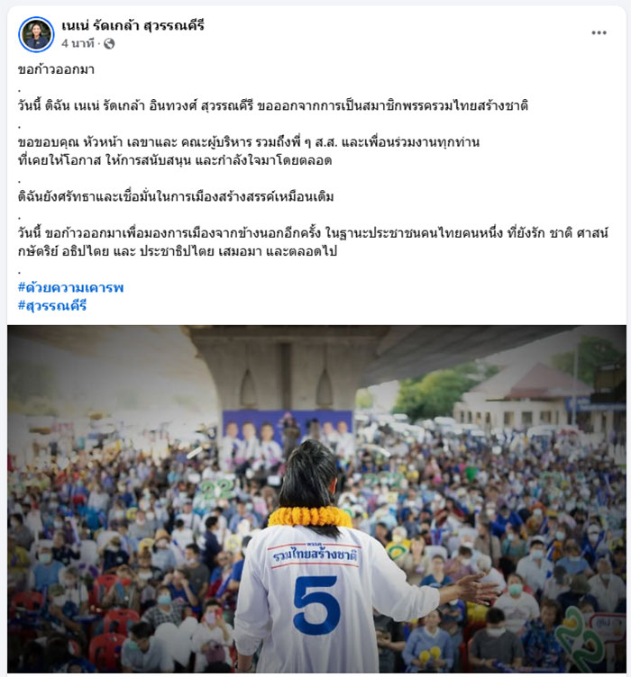Image resolution: width=631 pixels, height=677 pixels.
Task: Click the outstretched hand of the speaker
Action: click(x=478, y=589)
